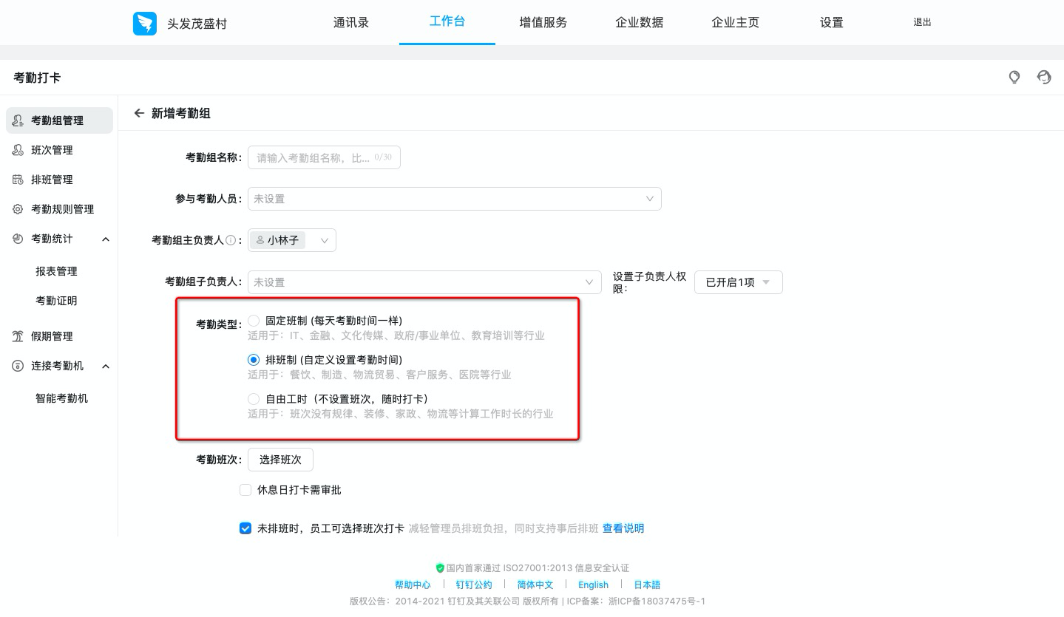The width and height of the screenshot is (1064, 617).
Task: Open the 企业数据 menu item
Action: point(639,23)
